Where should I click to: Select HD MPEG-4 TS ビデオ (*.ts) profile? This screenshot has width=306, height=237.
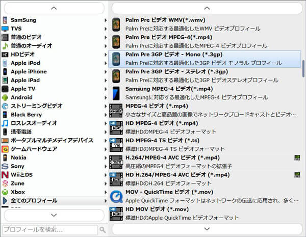(x=205, y=145)
